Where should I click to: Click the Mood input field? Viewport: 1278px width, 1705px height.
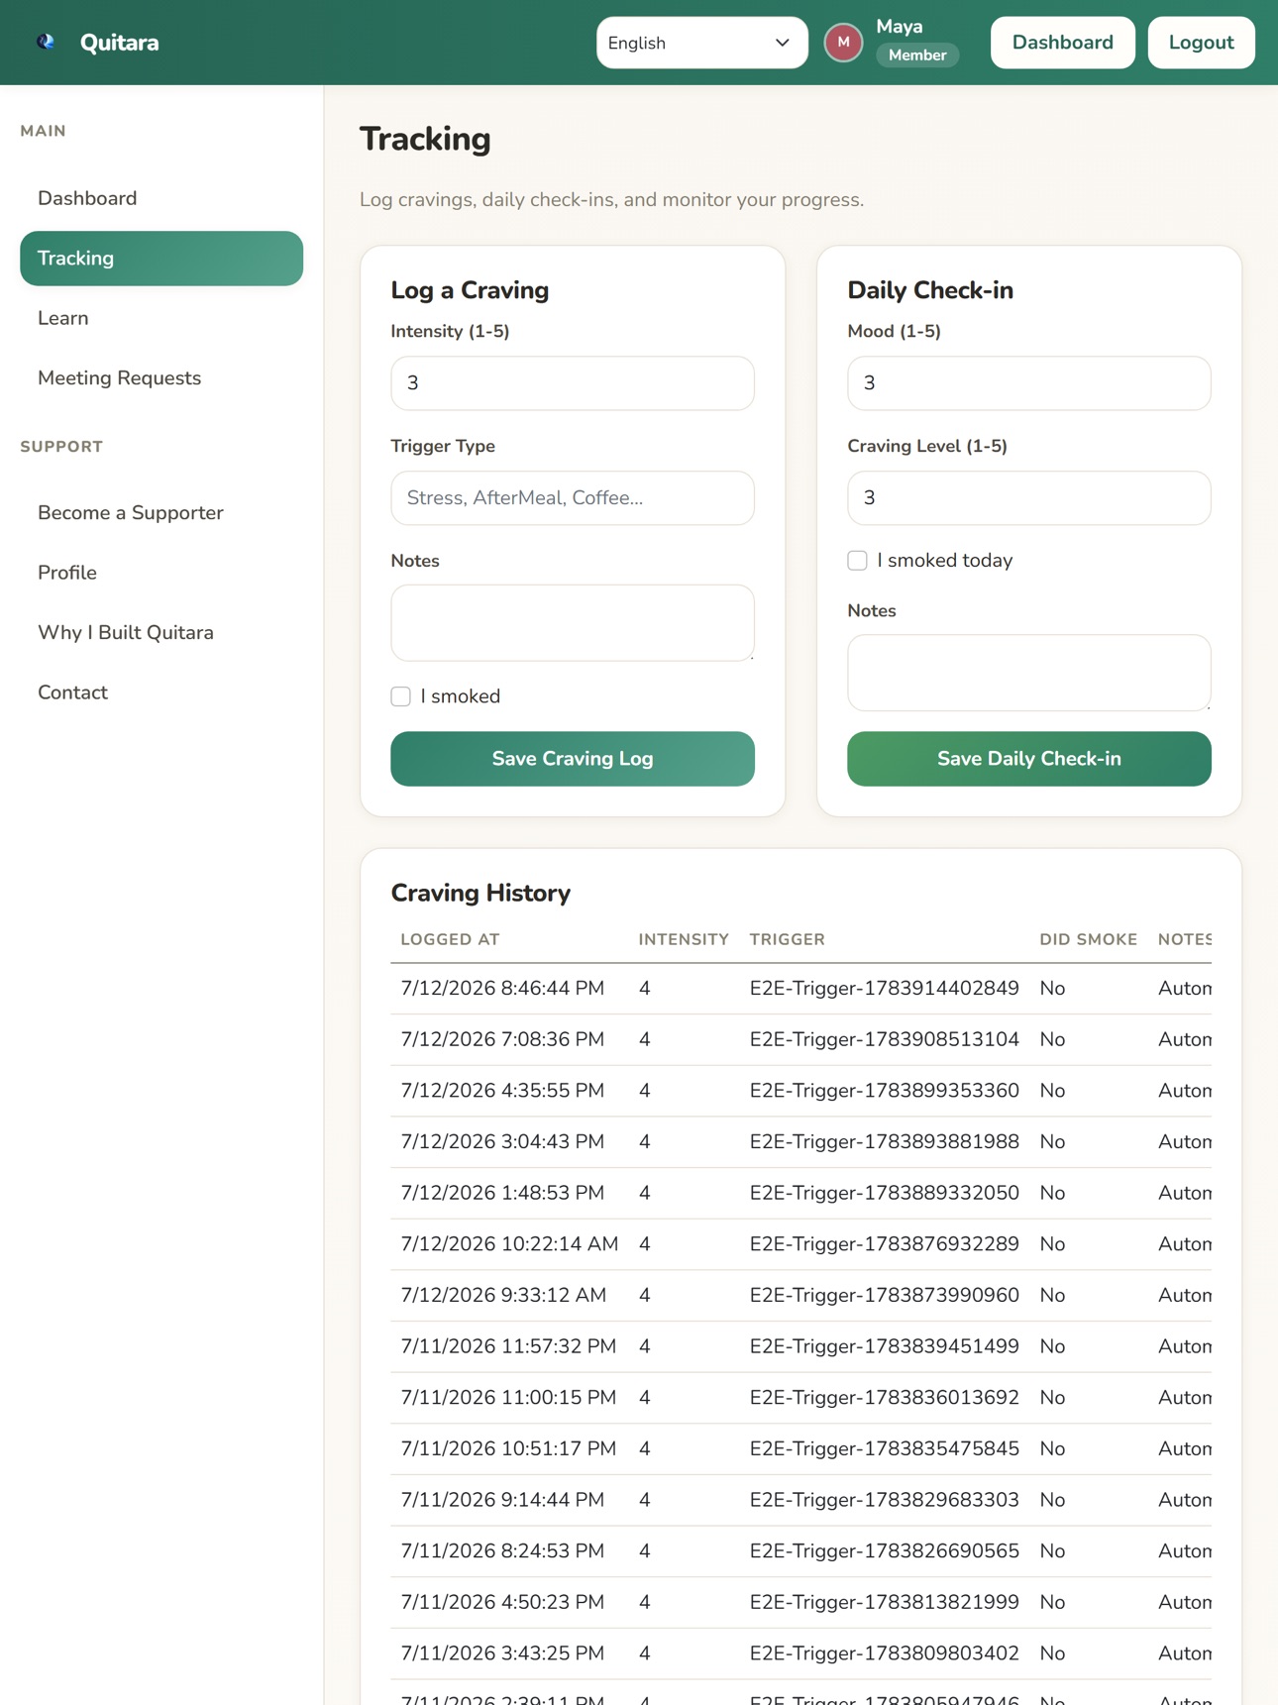[x=1028, y=383]
